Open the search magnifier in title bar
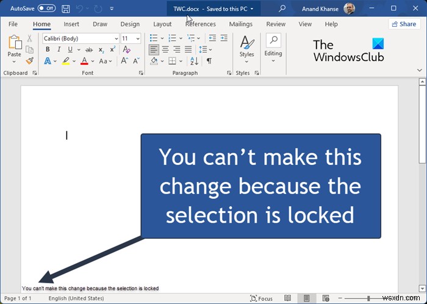Viewport: 427px width, 304px height. (x=282, y=9)
